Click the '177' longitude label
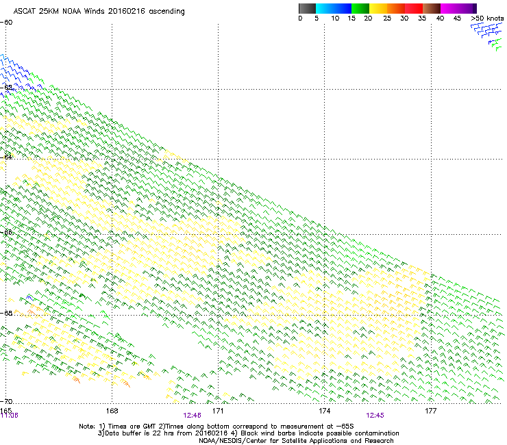507x445 pixels. pos(431,411)
